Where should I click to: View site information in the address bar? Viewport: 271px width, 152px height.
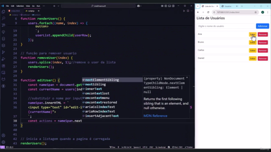[x=214, y=12]
